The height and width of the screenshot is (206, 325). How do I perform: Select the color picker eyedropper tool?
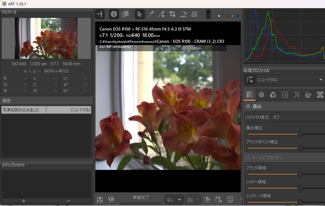[151, 14]
